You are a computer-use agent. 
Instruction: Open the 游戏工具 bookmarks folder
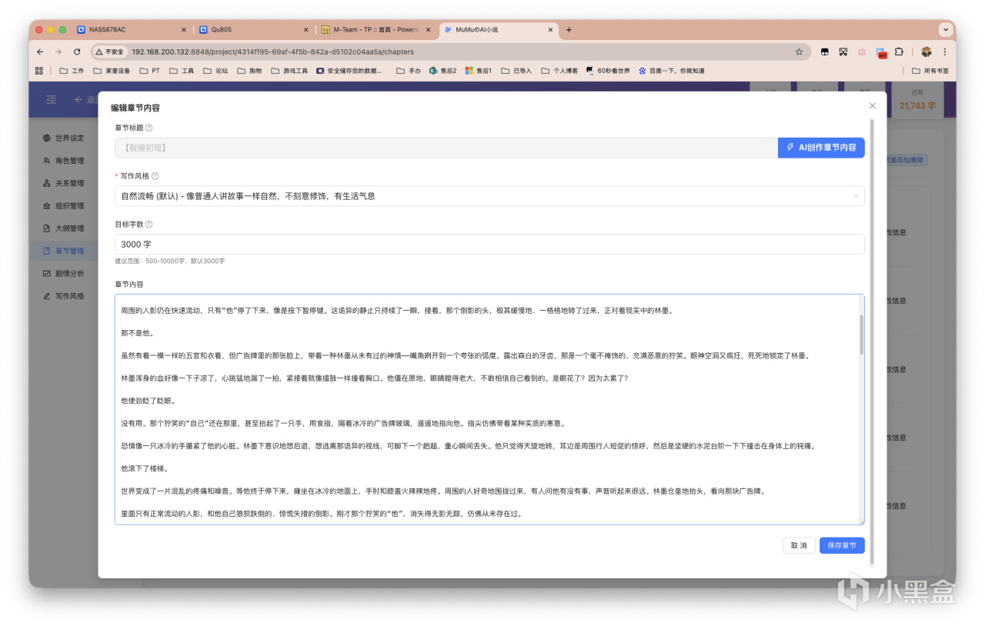point(289,71)
